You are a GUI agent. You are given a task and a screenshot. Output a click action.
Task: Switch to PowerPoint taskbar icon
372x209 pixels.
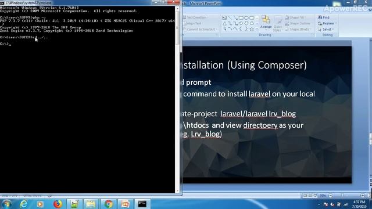[126, 204]
